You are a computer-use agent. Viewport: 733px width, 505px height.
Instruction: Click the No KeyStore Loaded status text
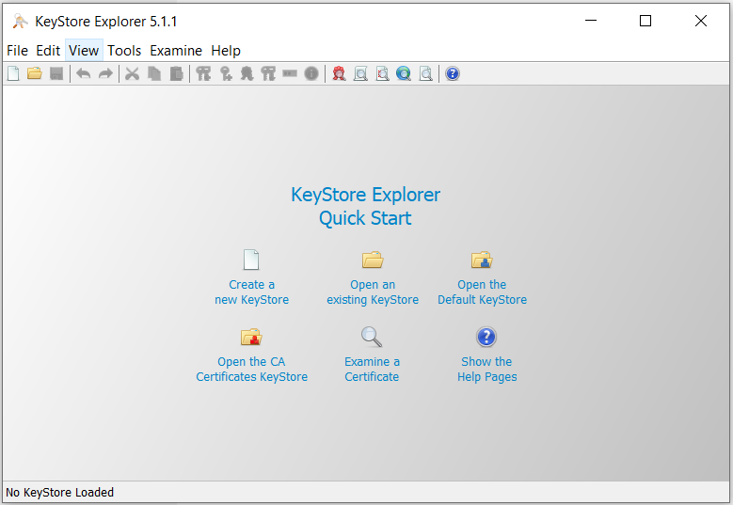[x=60, y=493]
